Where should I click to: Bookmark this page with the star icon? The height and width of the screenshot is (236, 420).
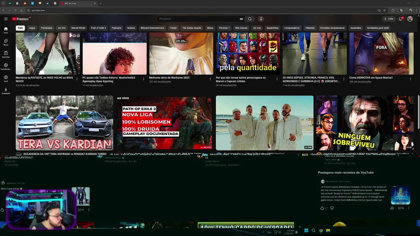point(385,10)
